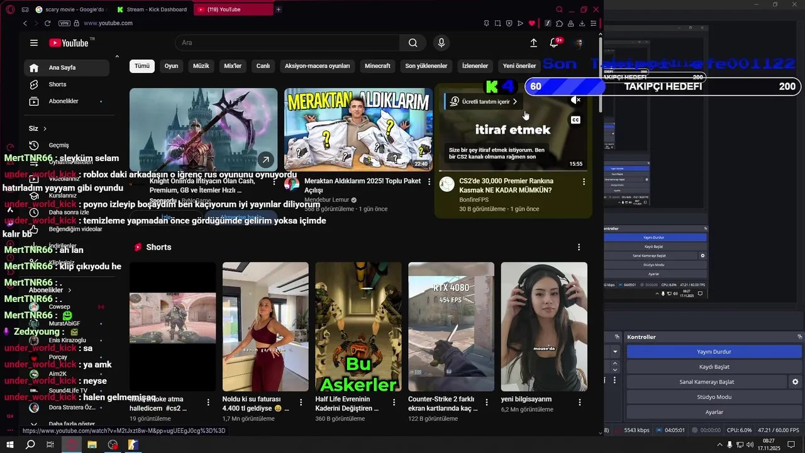Click the browser reload icon
This screenshot has height=453, width=805.
pos(47,23)
